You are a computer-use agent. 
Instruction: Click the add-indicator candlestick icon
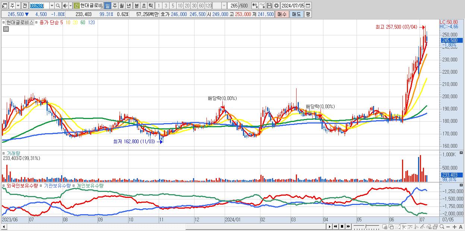coord(255,6)
